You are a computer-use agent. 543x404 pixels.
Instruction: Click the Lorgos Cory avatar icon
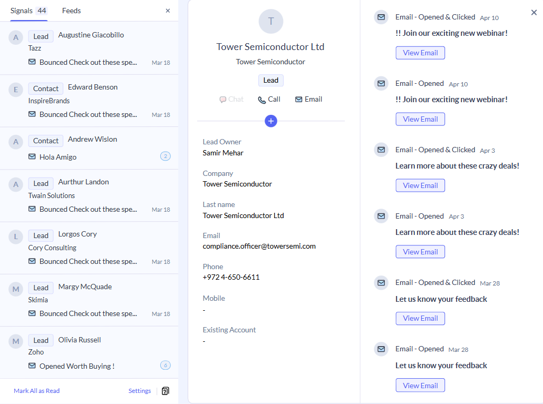click(16, 237)
